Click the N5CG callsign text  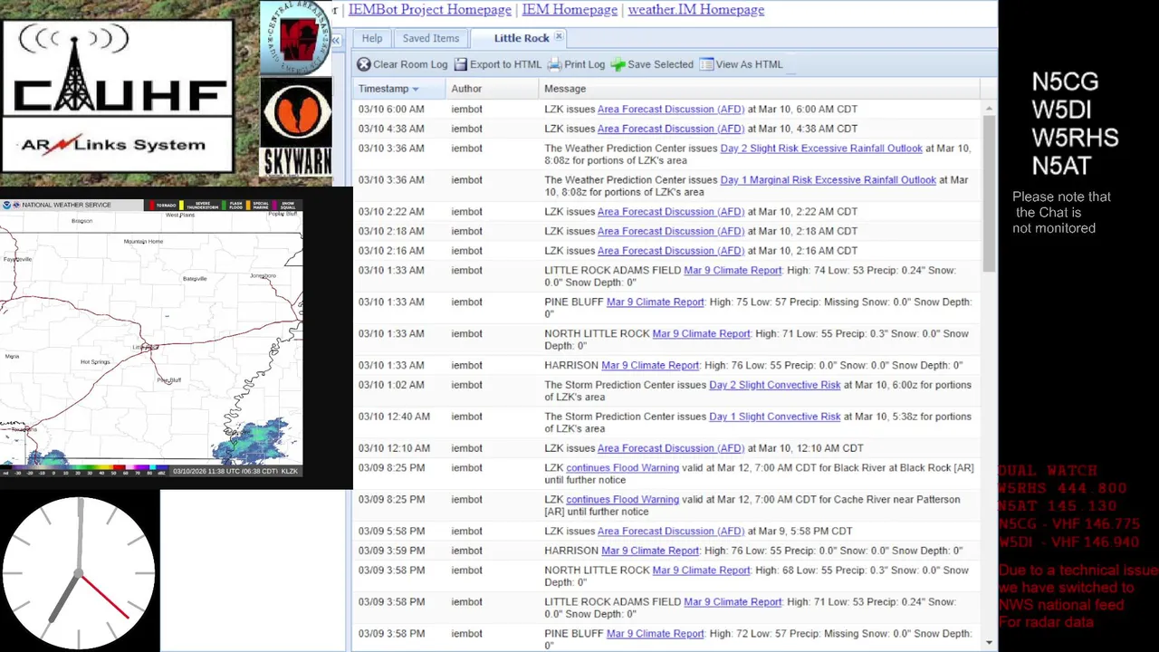click(1065, 81)
